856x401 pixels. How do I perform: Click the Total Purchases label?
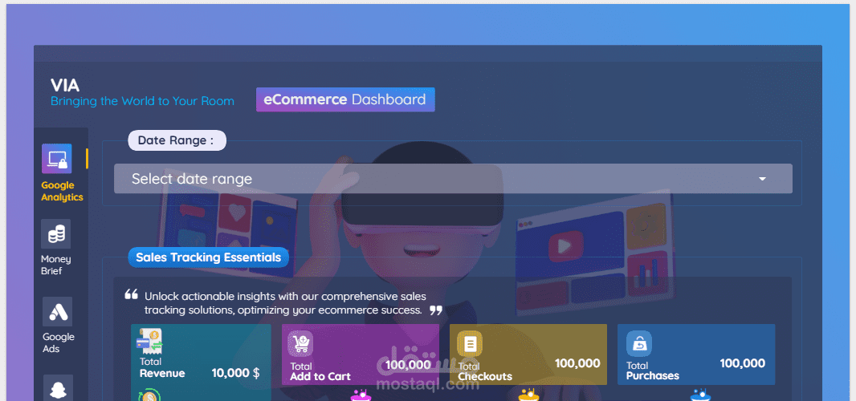pos(652,371)
